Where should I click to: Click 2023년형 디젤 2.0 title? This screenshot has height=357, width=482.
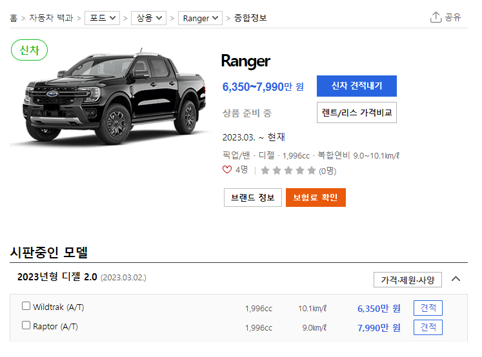[57, 277]
